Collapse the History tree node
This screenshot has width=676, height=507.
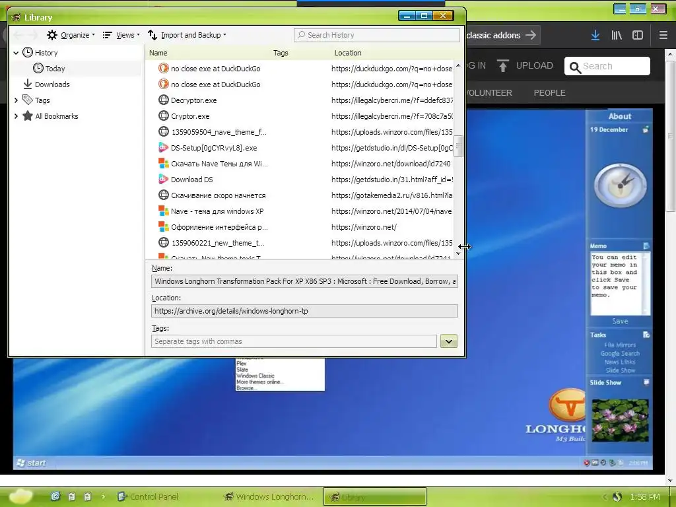pos(16,53)
